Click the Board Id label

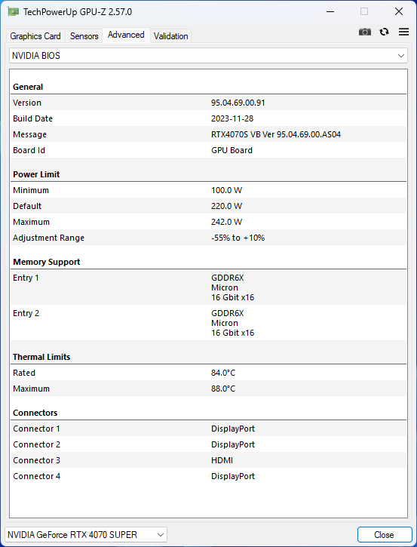coord(29,150)
